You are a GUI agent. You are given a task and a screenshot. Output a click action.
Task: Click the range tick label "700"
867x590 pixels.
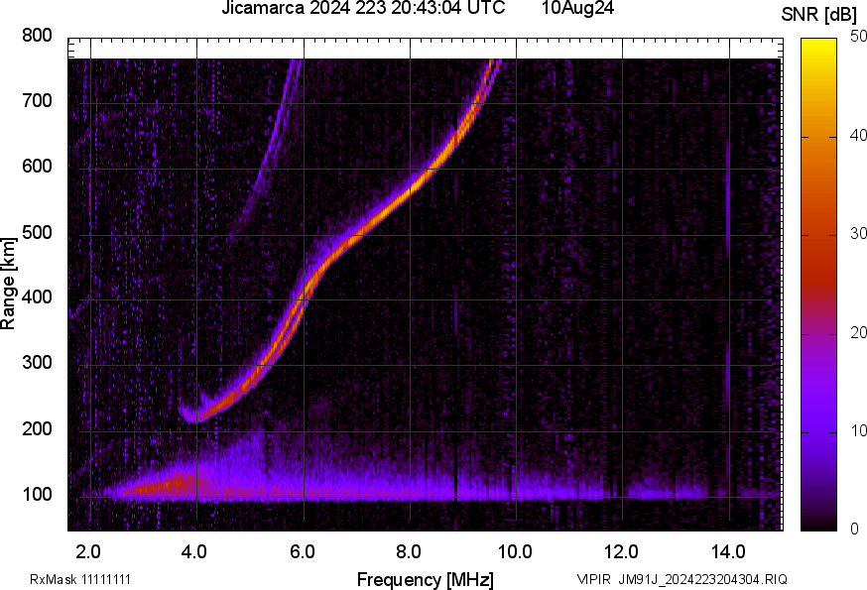point(37,101)
